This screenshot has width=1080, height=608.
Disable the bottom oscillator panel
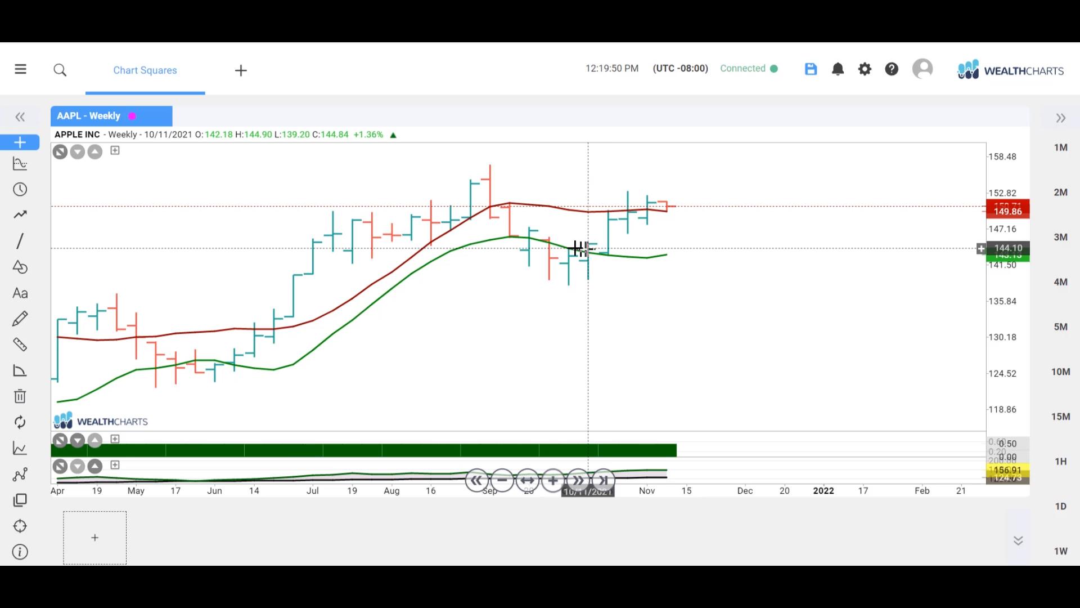(x=60, y=466)
